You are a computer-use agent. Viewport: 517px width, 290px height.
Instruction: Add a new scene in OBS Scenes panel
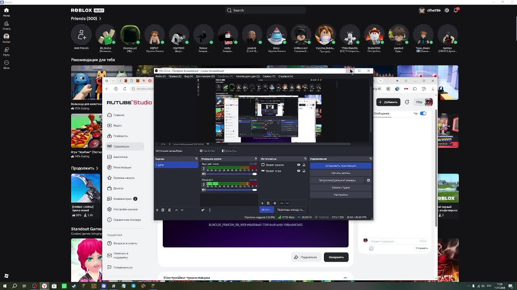point(157,210)
